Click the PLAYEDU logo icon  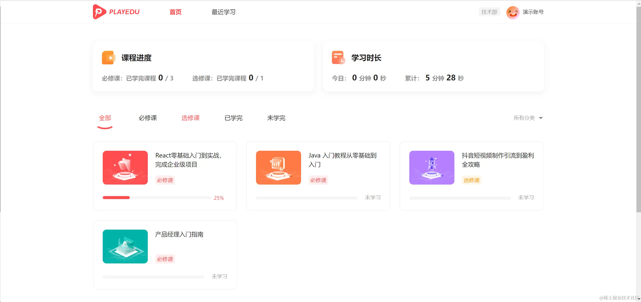pyautogui.click(x=99, y=12)
